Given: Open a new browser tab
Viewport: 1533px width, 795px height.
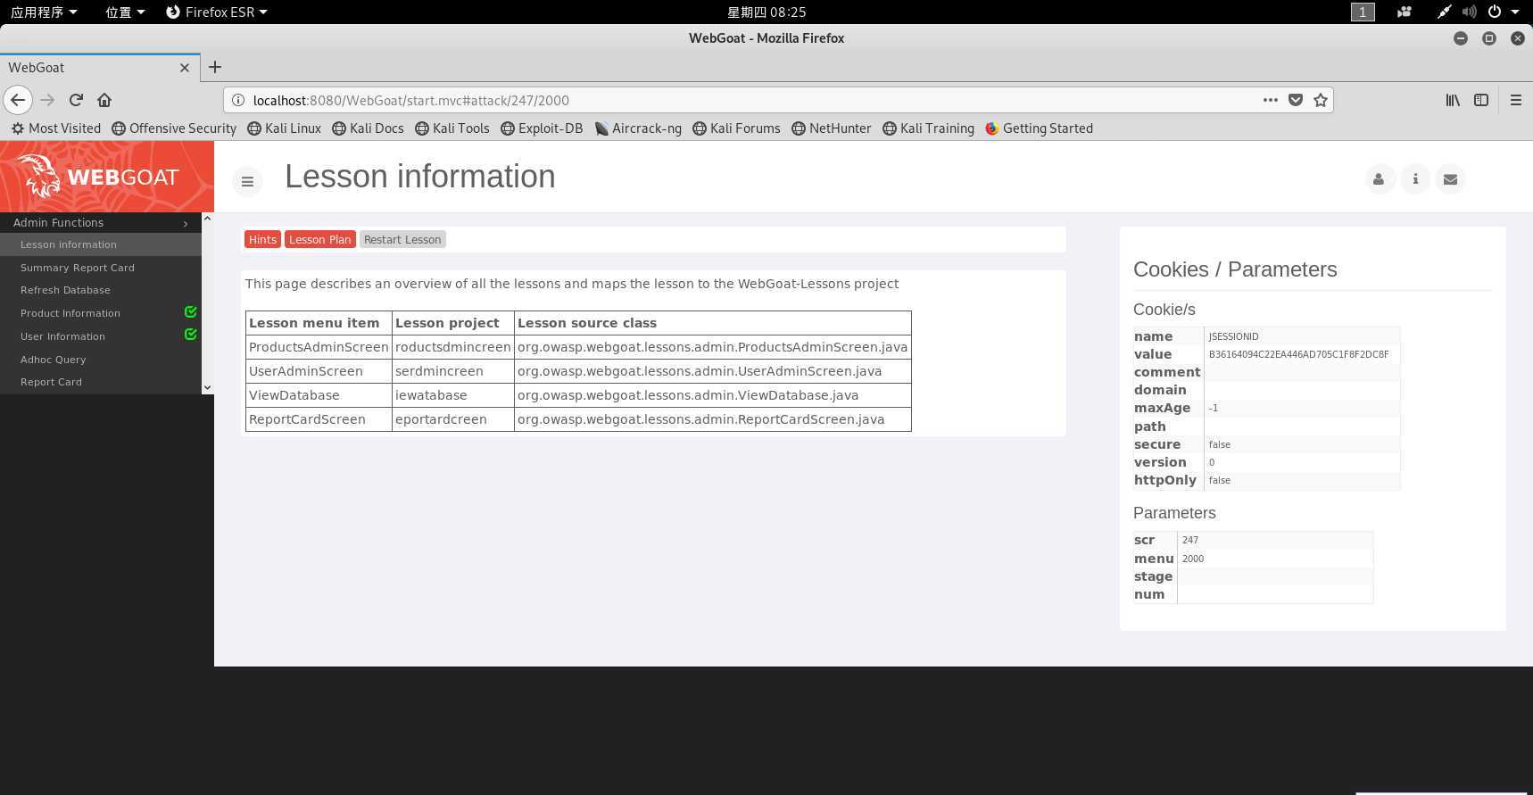Looking at the screenshot, I should (215, 67).
